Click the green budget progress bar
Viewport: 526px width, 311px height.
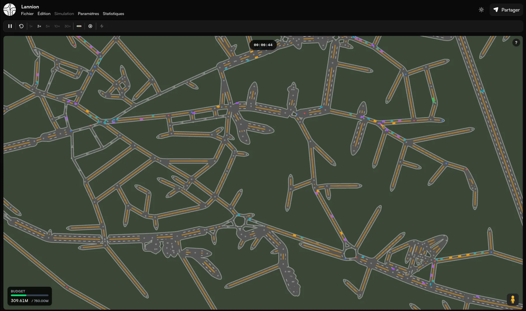pos(30,295)
